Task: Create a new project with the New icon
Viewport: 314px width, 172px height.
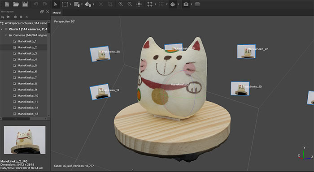Action: tap(7, 4)
